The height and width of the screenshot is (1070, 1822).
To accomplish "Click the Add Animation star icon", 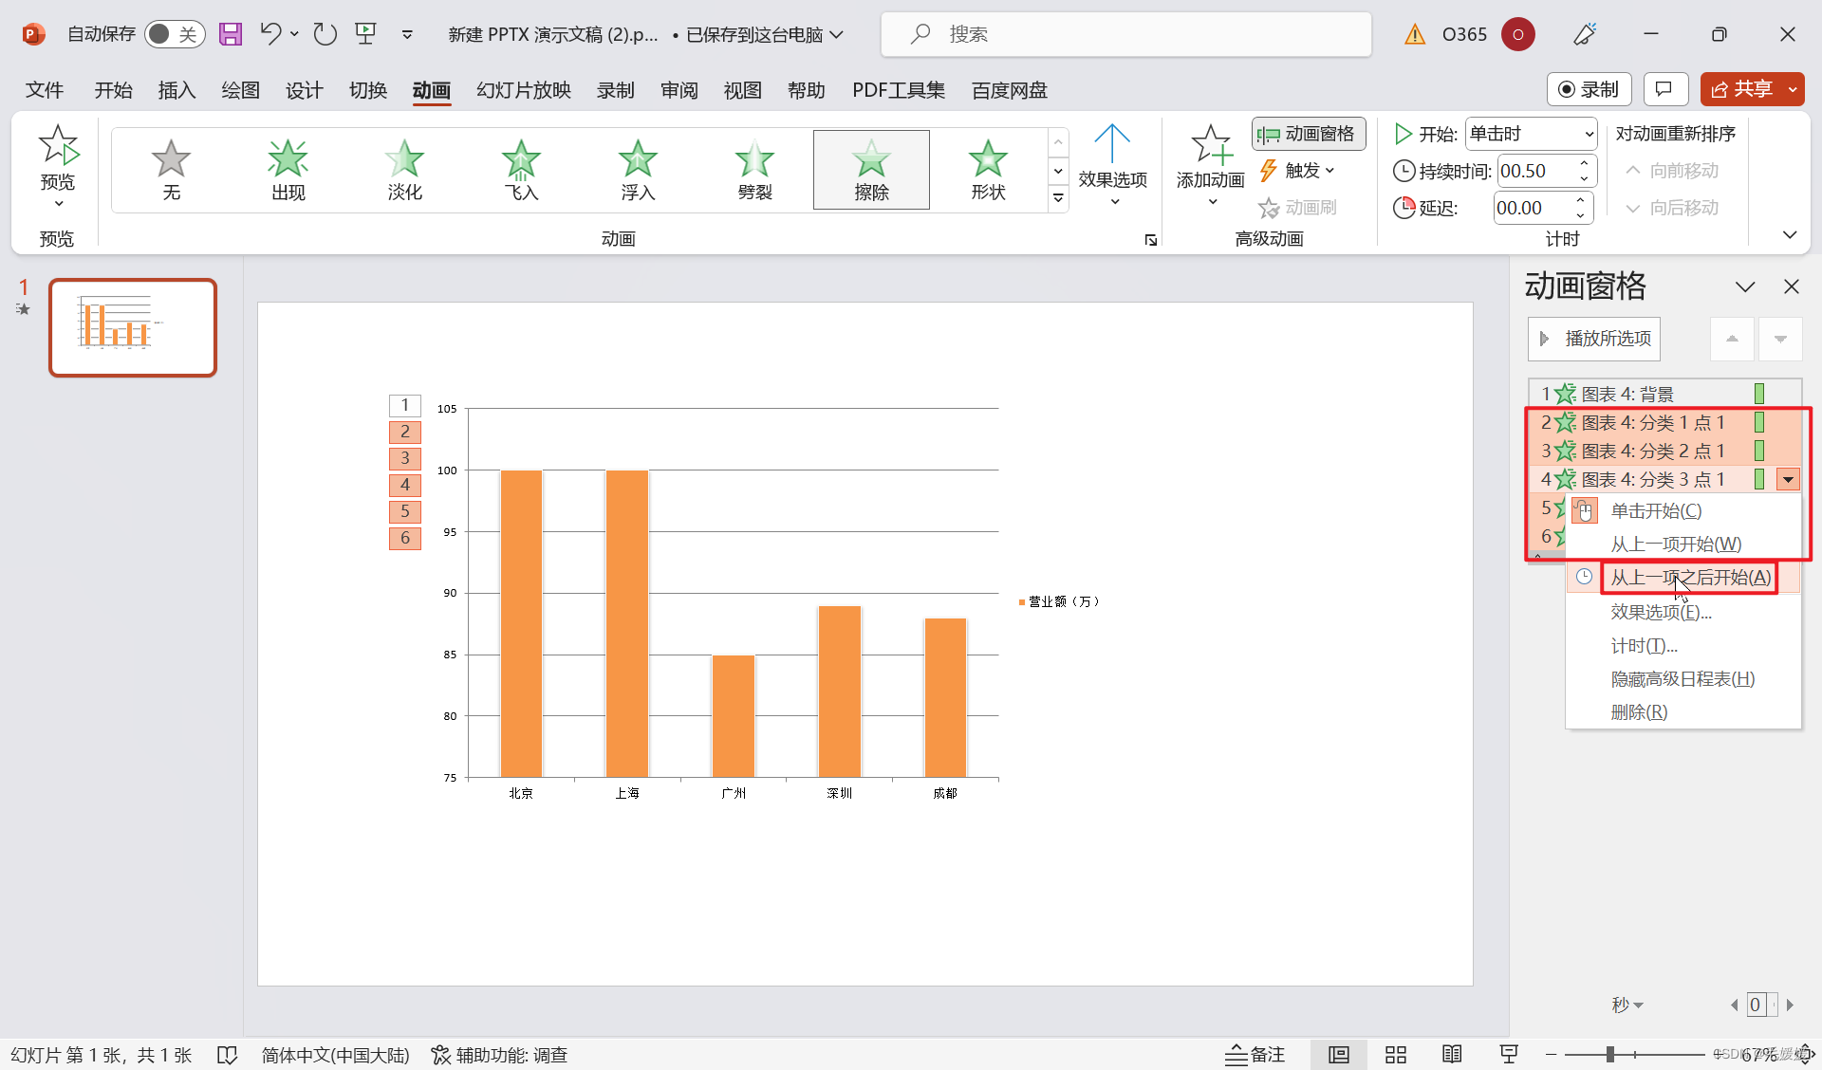I will (x=1210, y=145).
